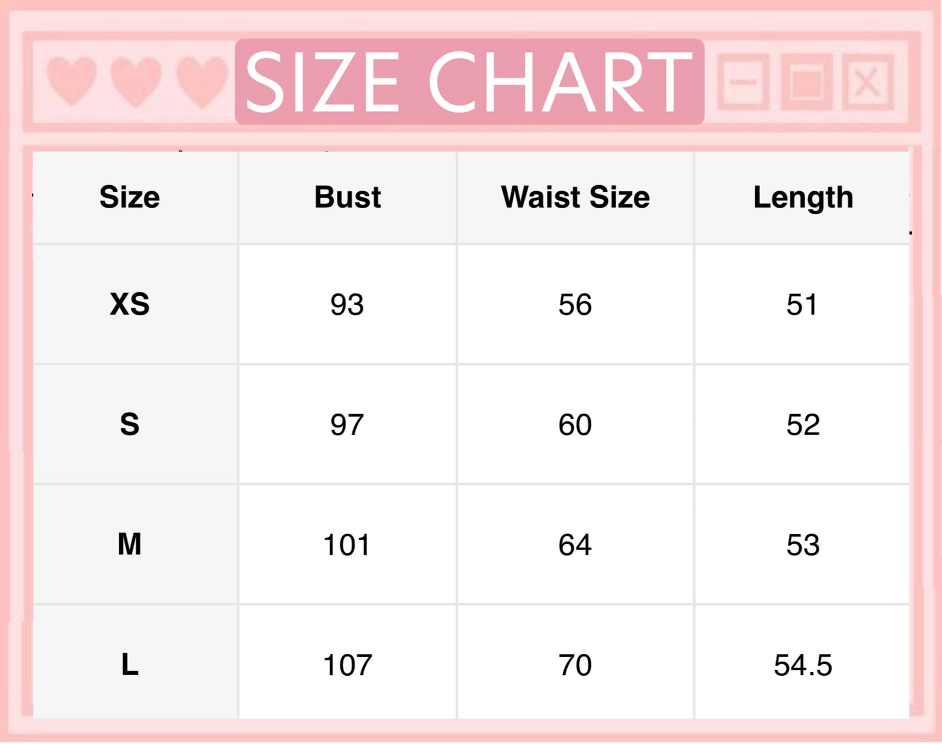Click the L length value 54.5
The image size is (942, 744).
pyautogui.click(x=802, y=665)
